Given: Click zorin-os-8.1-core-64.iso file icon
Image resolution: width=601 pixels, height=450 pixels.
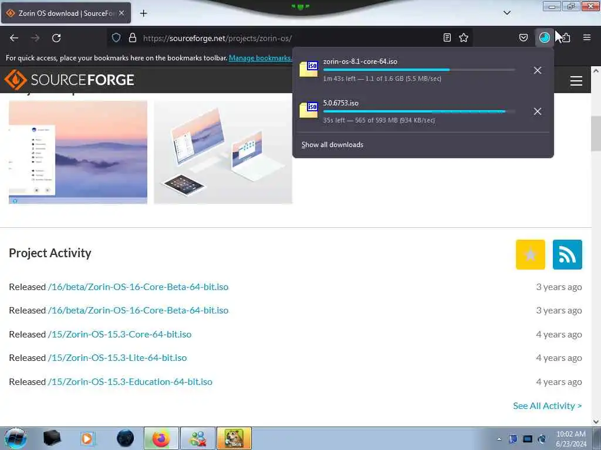Looking at the screenshot, I should (309, 69).
